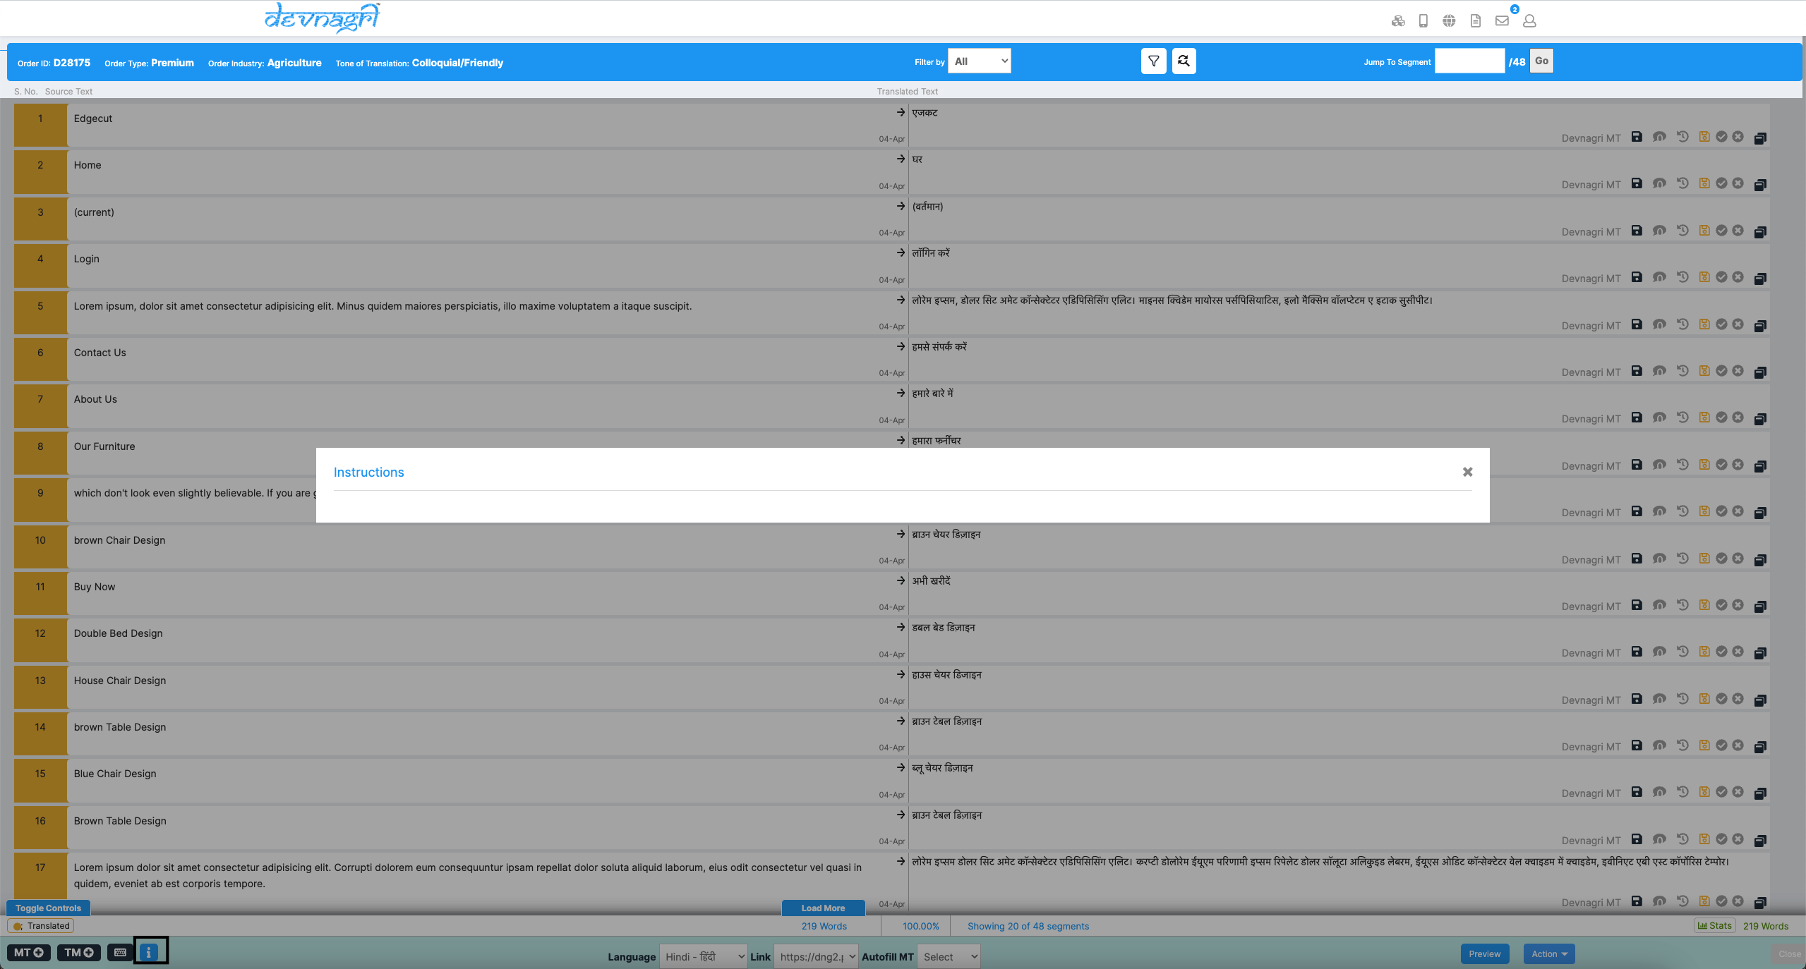Close the Instructions dialog
This screenshot has height=969, width=1806.
click(1467, 472)
